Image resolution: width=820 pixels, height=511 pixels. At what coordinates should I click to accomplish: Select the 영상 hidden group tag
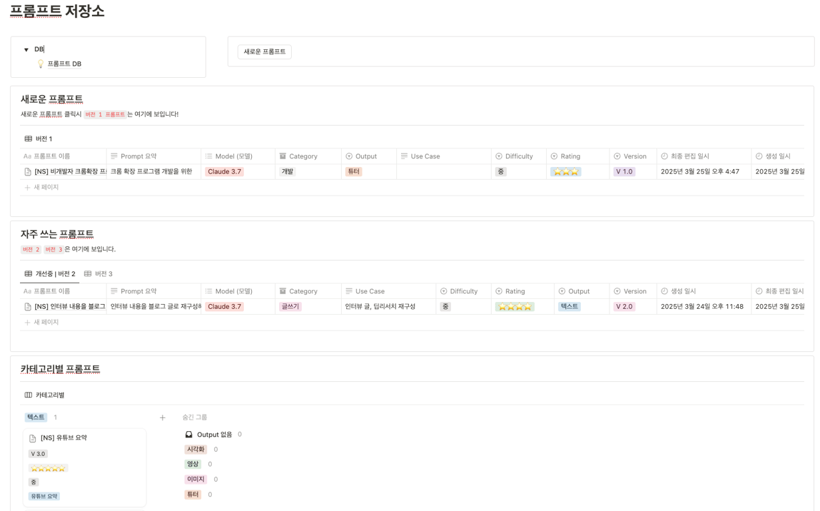coord(193,464)
